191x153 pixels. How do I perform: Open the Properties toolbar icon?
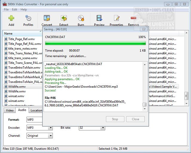116,18
